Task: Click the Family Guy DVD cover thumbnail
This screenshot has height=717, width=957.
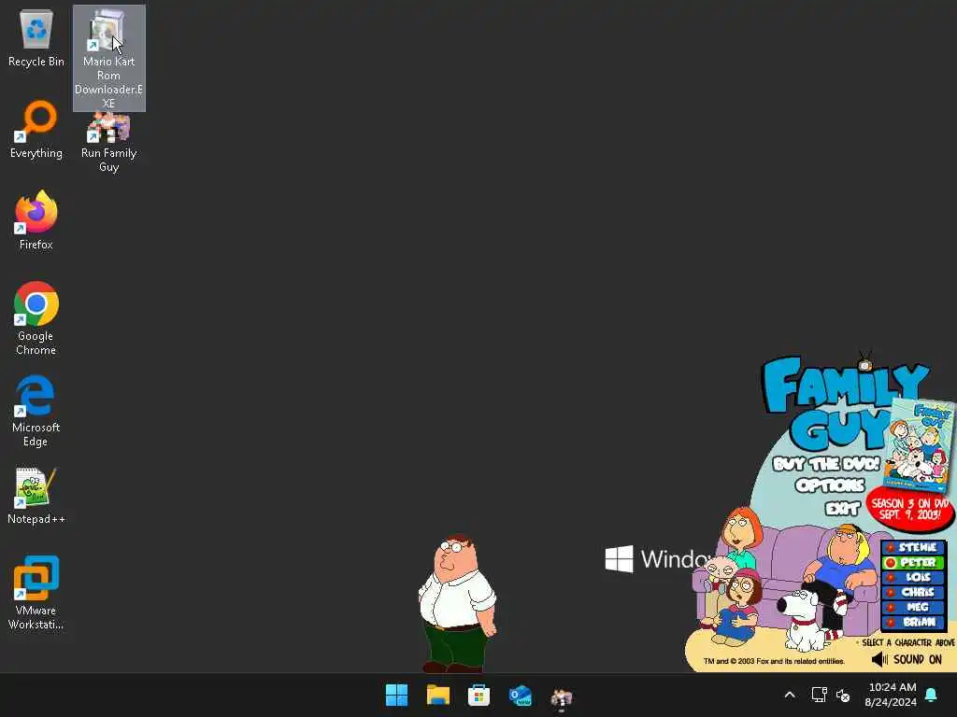Action: click(x=919, y=445)
